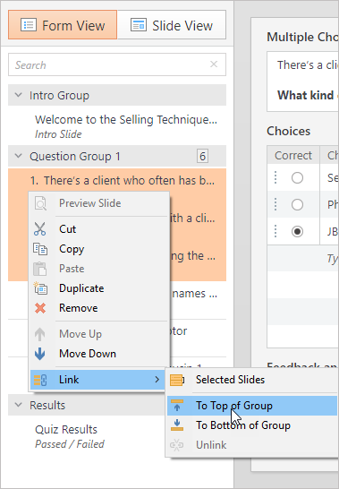Click the To Top of Group icon
The width and height of the screenshot is (339, 489).
[x=177, y=406]
